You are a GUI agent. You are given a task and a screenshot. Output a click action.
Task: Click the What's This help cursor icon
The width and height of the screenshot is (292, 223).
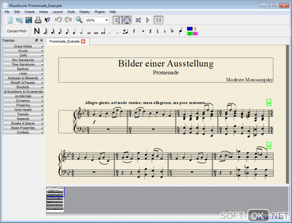coord(47,20)
